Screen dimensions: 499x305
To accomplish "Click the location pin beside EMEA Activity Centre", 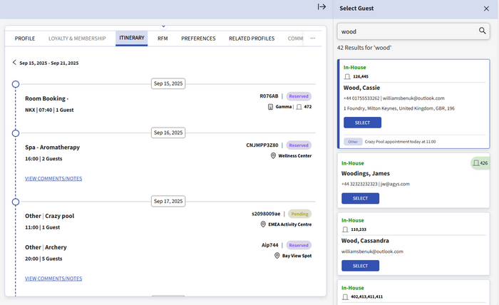I will (x=263, y=224).
